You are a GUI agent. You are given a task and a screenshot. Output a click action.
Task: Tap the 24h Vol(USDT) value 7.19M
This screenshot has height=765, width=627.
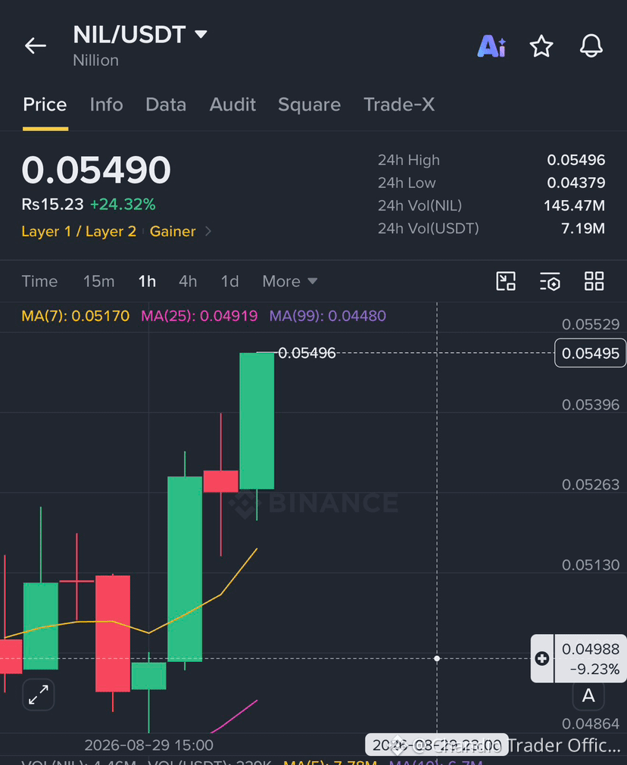583,228
